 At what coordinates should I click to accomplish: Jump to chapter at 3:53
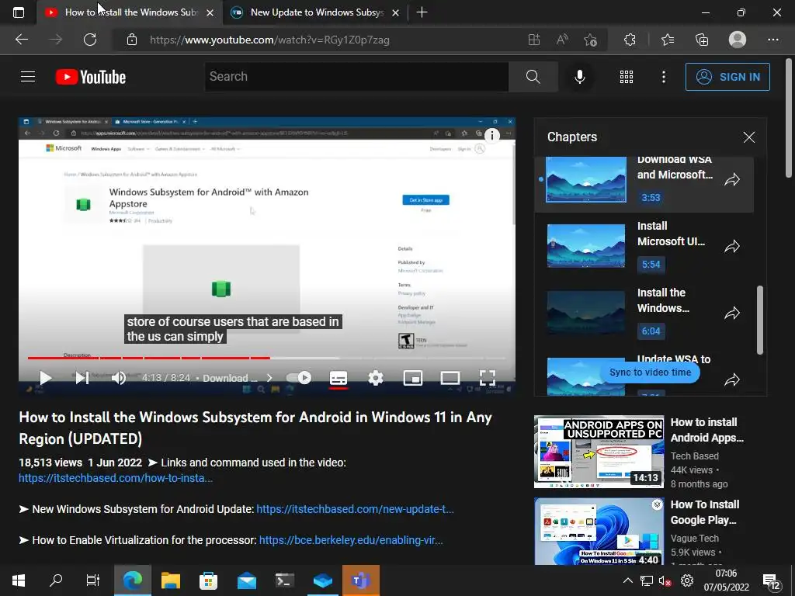[x=651, y=198]
